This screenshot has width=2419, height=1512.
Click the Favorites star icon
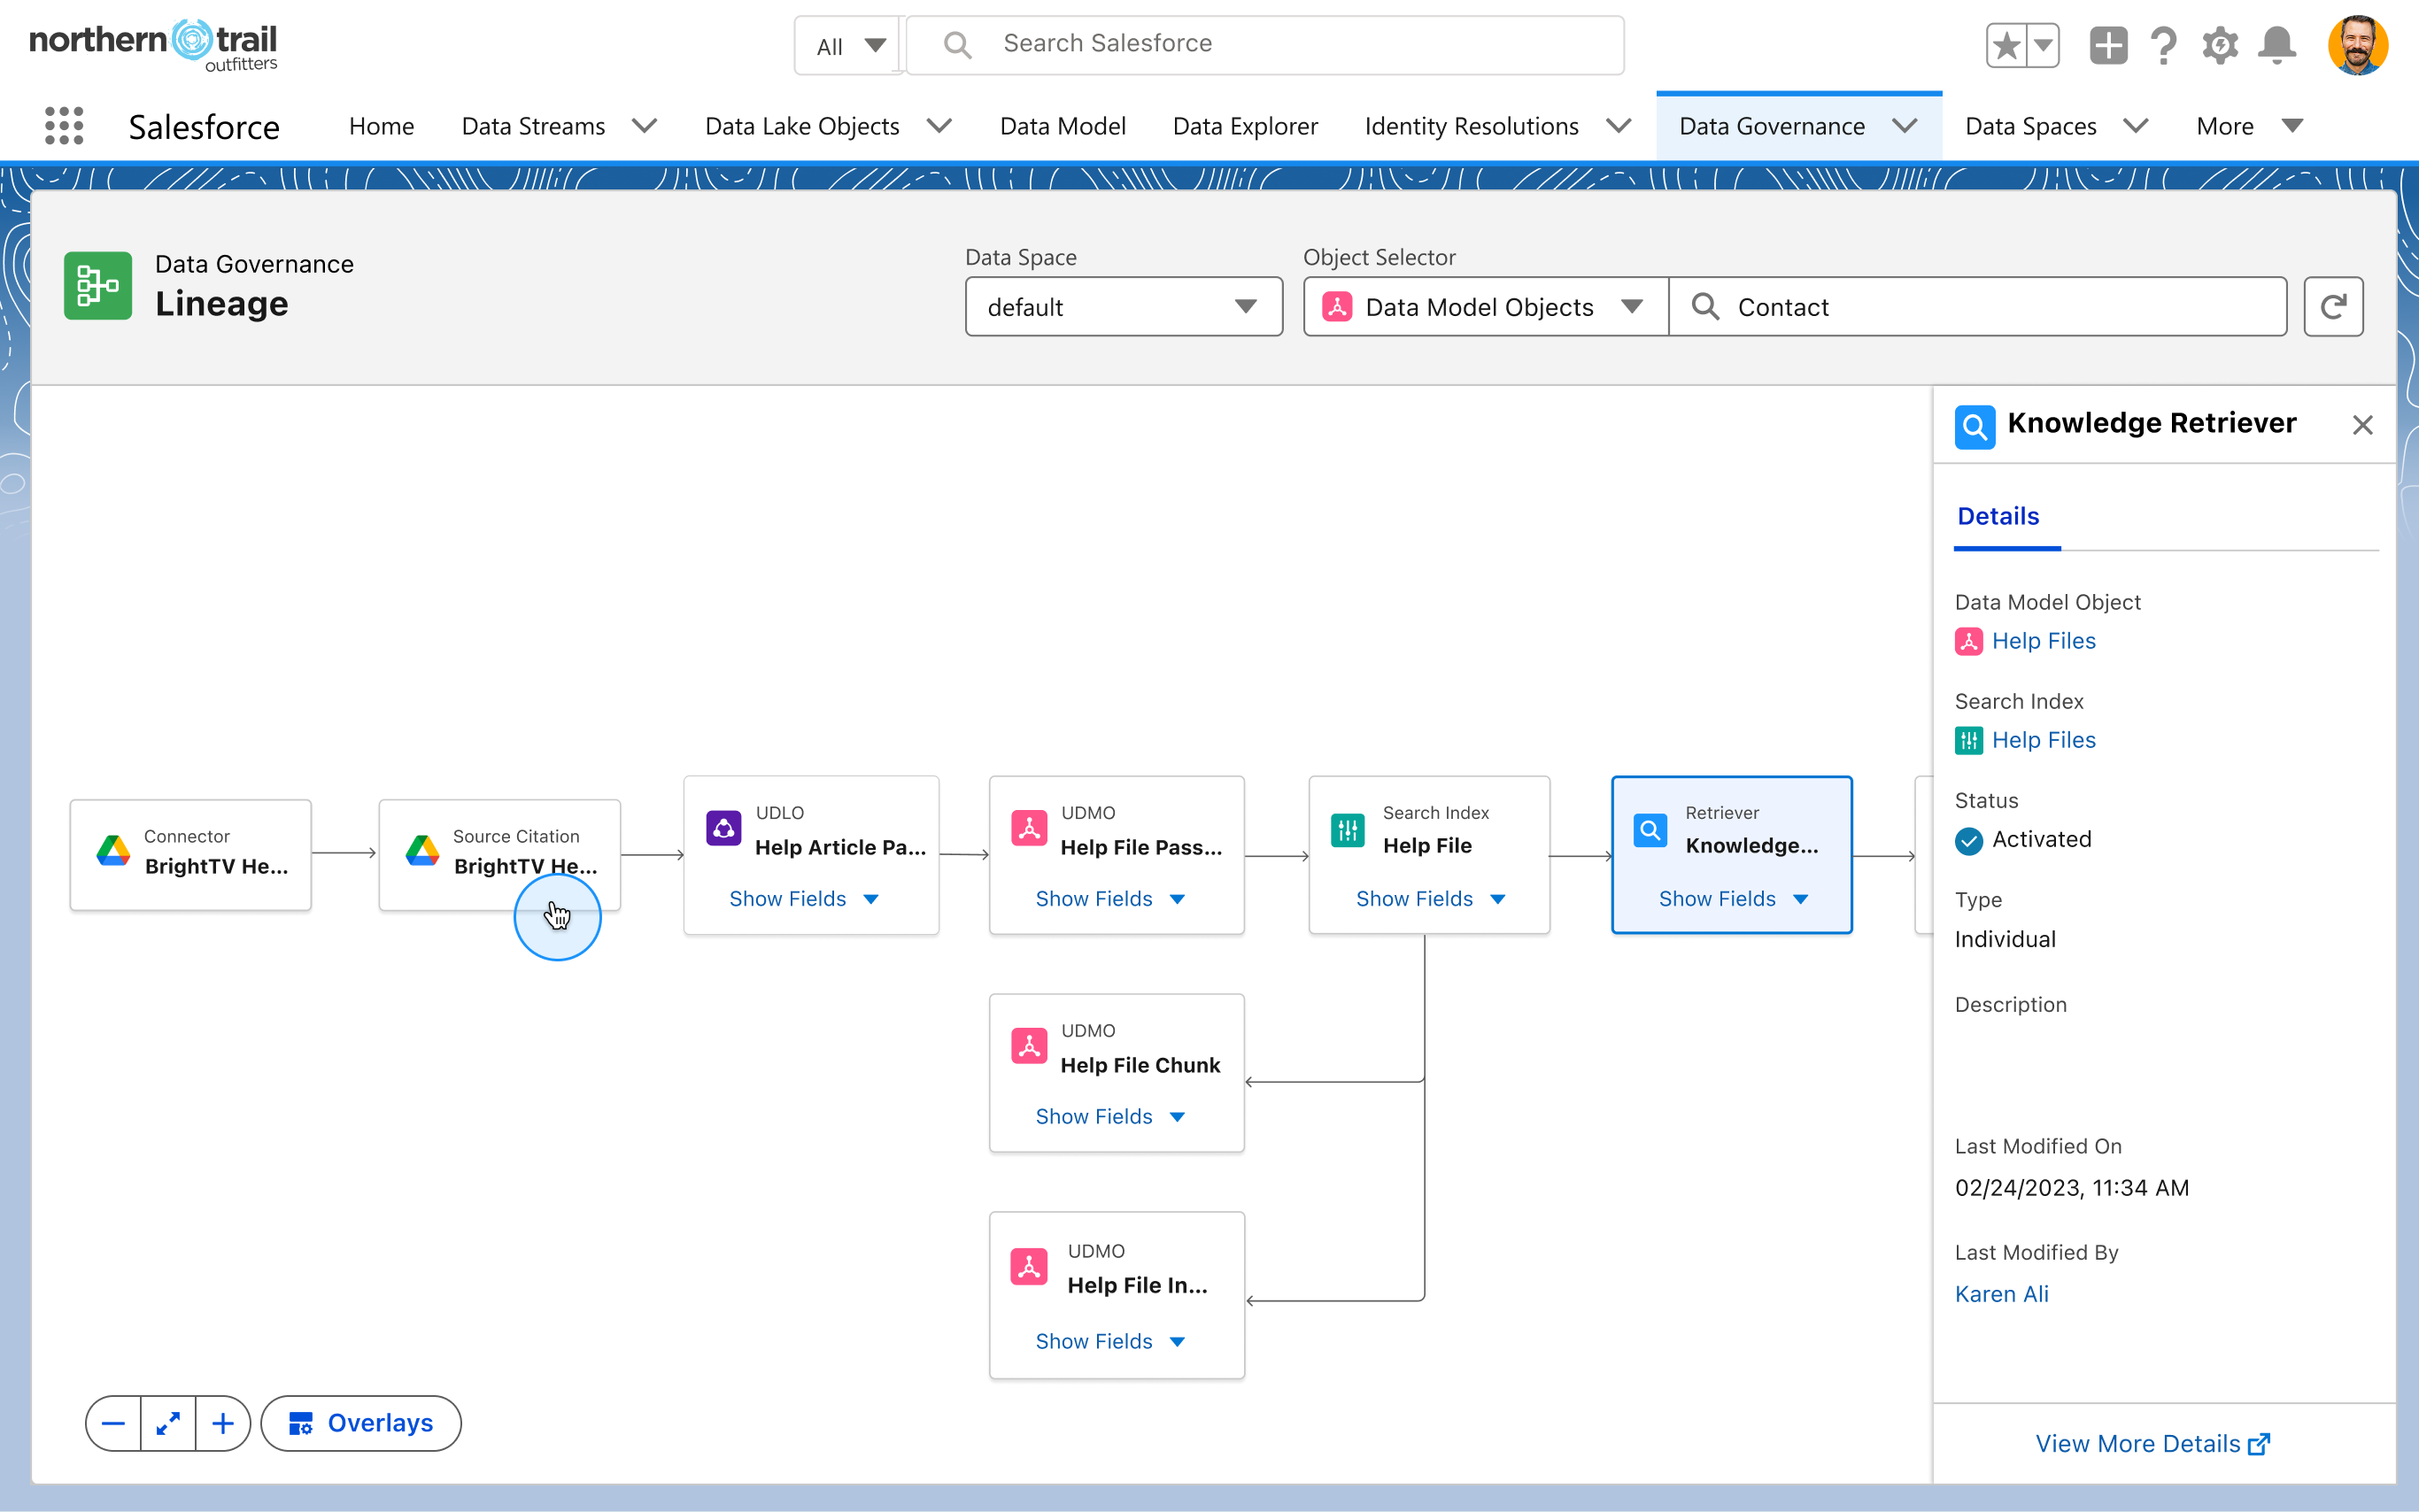pos(2006,45)
